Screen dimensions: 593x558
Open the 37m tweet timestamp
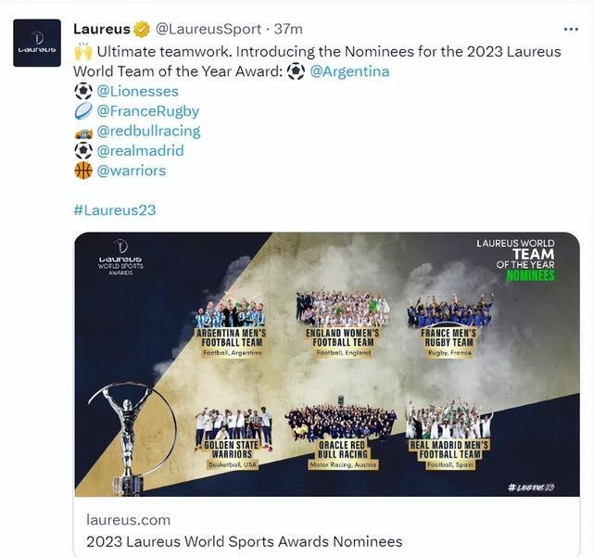click(288, 29)
